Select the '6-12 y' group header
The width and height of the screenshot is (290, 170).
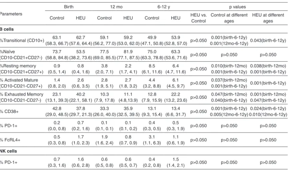point(164,7)
